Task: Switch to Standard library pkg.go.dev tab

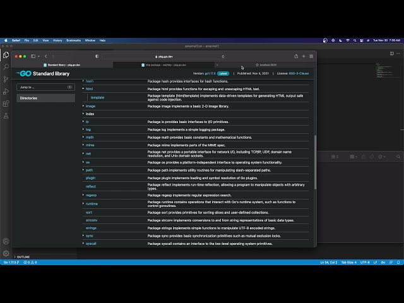Action: 62,65
